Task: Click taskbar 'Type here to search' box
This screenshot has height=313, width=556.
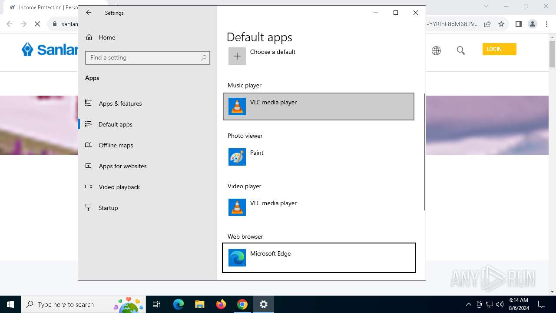Action: (x=84, y=304)
